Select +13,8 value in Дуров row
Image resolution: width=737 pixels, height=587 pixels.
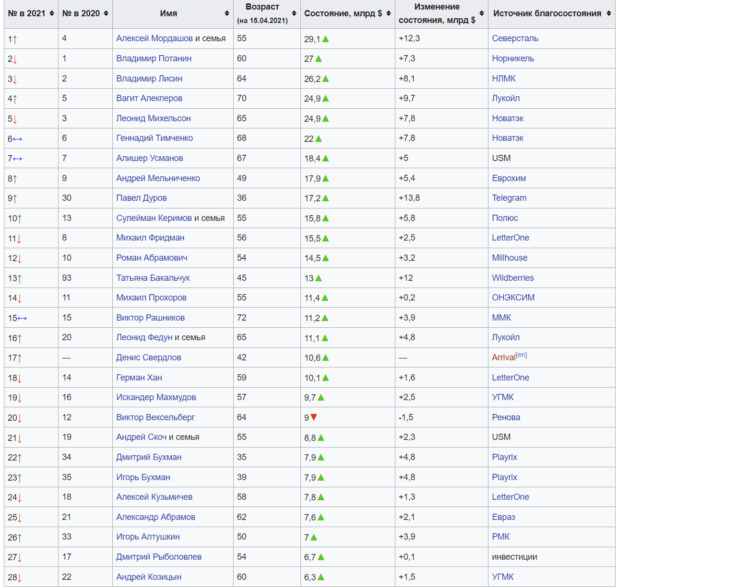pyautogui.click(x=409, y=198)
